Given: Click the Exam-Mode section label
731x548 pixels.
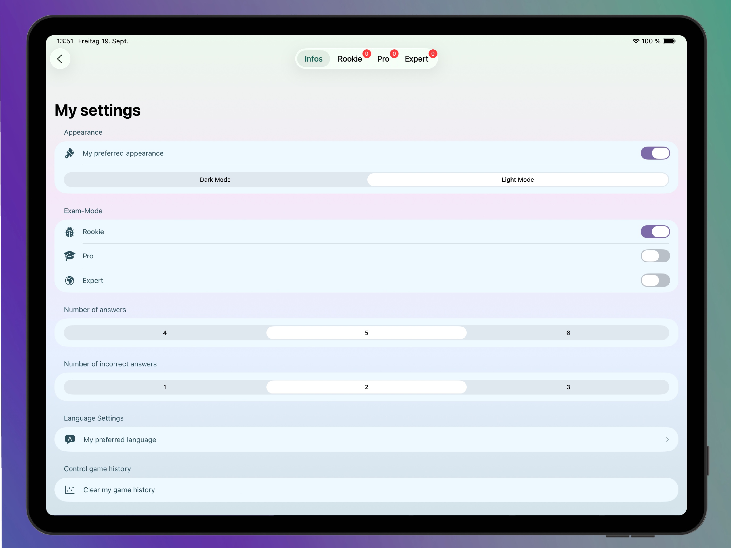Looking at the screenshot, I should [x=83, y=211].
